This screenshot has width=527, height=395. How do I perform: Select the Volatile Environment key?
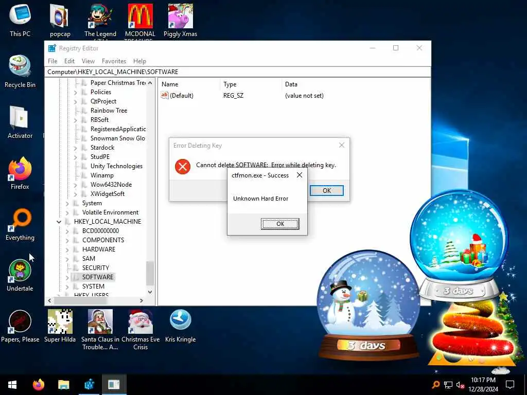[110, 212]
